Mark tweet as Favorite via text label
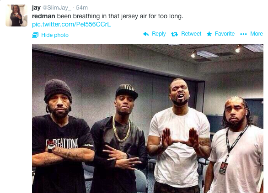The image size is (268, 193). (225, 34)
